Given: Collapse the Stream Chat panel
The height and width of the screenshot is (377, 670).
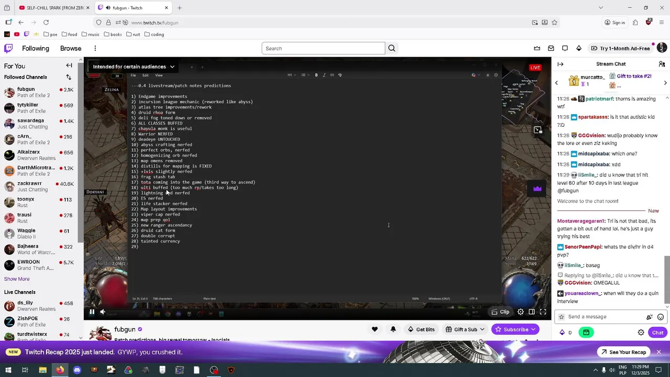Looking at the screenshot, I should [561, 64].
